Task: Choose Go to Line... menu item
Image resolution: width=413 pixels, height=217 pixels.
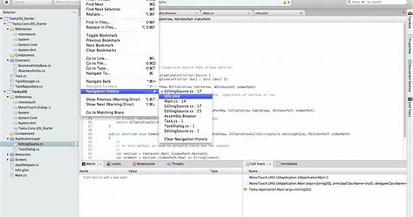Action: (x=121, y=58)
